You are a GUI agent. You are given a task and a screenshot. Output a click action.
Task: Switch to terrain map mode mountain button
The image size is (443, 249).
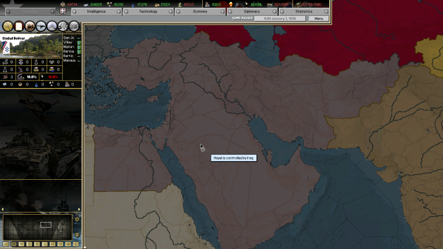click(6, 244)
